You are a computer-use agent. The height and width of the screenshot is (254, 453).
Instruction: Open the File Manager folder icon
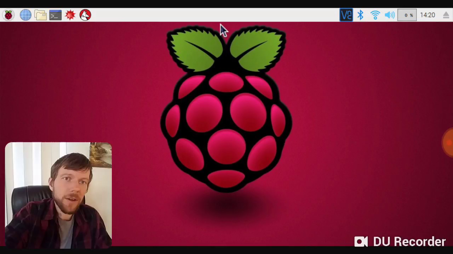pyautogui.click(x=41, y=15)
